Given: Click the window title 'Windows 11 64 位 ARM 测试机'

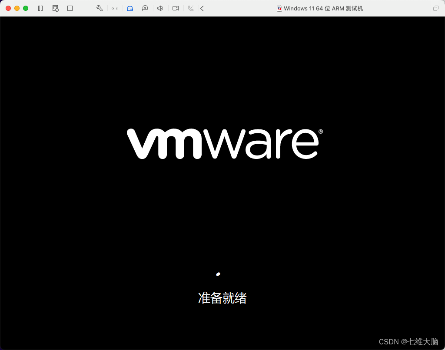Looking at the screenshot, I should click(323, 9).
